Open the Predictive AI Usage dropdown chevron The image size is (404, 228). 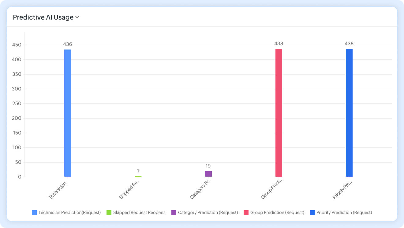(77, 17)
